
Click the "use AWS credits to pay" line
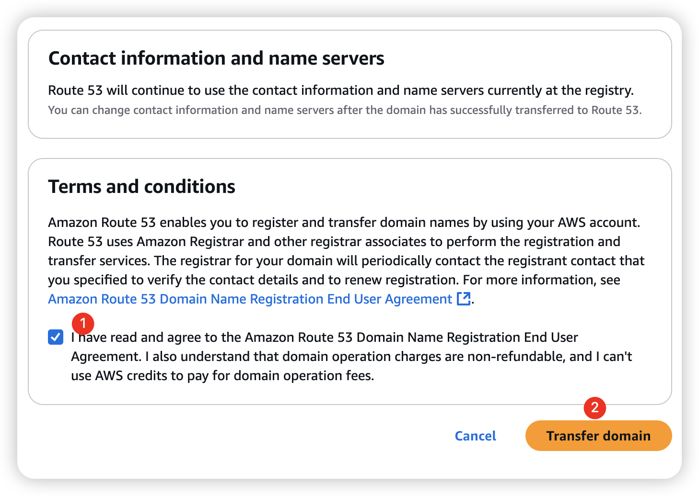click(x=222, y=376)
